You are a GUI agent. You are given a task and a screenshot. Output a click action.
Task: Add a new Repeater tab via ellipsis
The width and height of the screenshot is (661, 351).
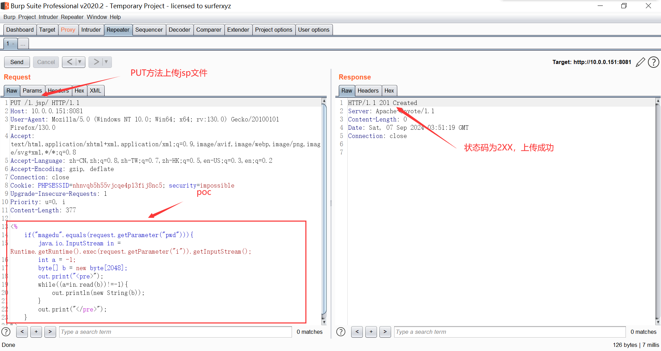(x=23, y=44)
